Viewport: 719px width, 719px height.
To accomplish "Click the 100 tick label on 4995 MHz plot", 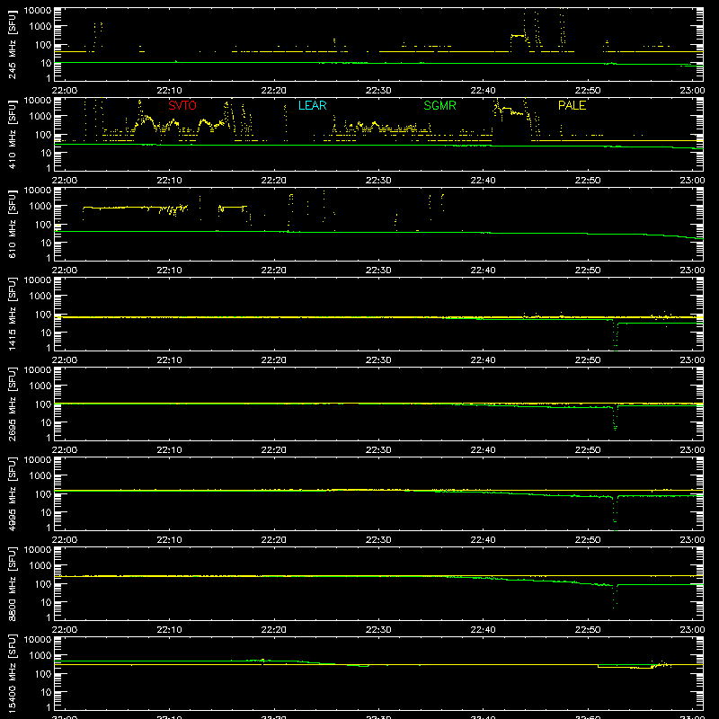I will point(43,494).
